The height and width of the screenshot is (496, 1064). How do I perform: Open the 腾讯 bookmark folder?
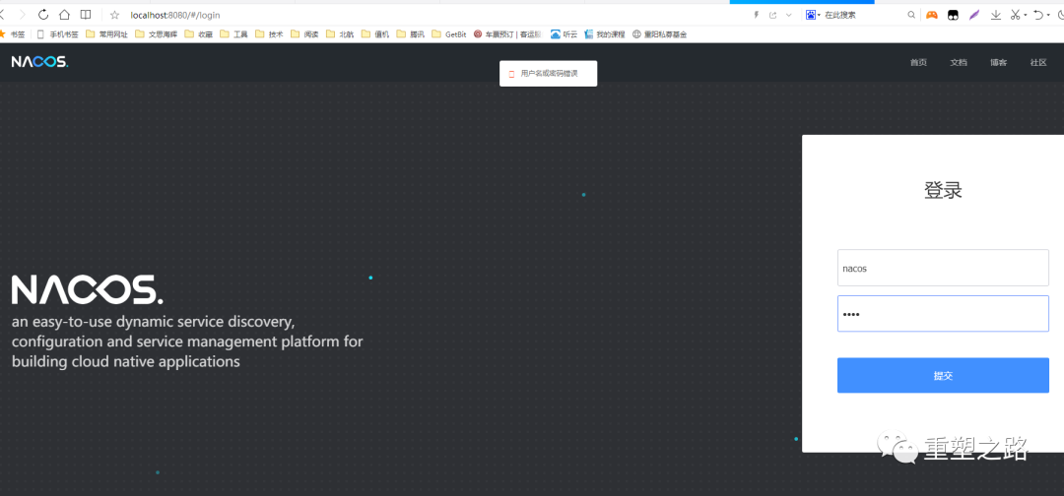tap(411, 33)
